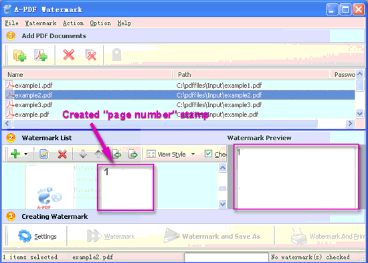Move watermark down with the down arrow
This screenshot has height=263, width=368.
pos(83,154)
